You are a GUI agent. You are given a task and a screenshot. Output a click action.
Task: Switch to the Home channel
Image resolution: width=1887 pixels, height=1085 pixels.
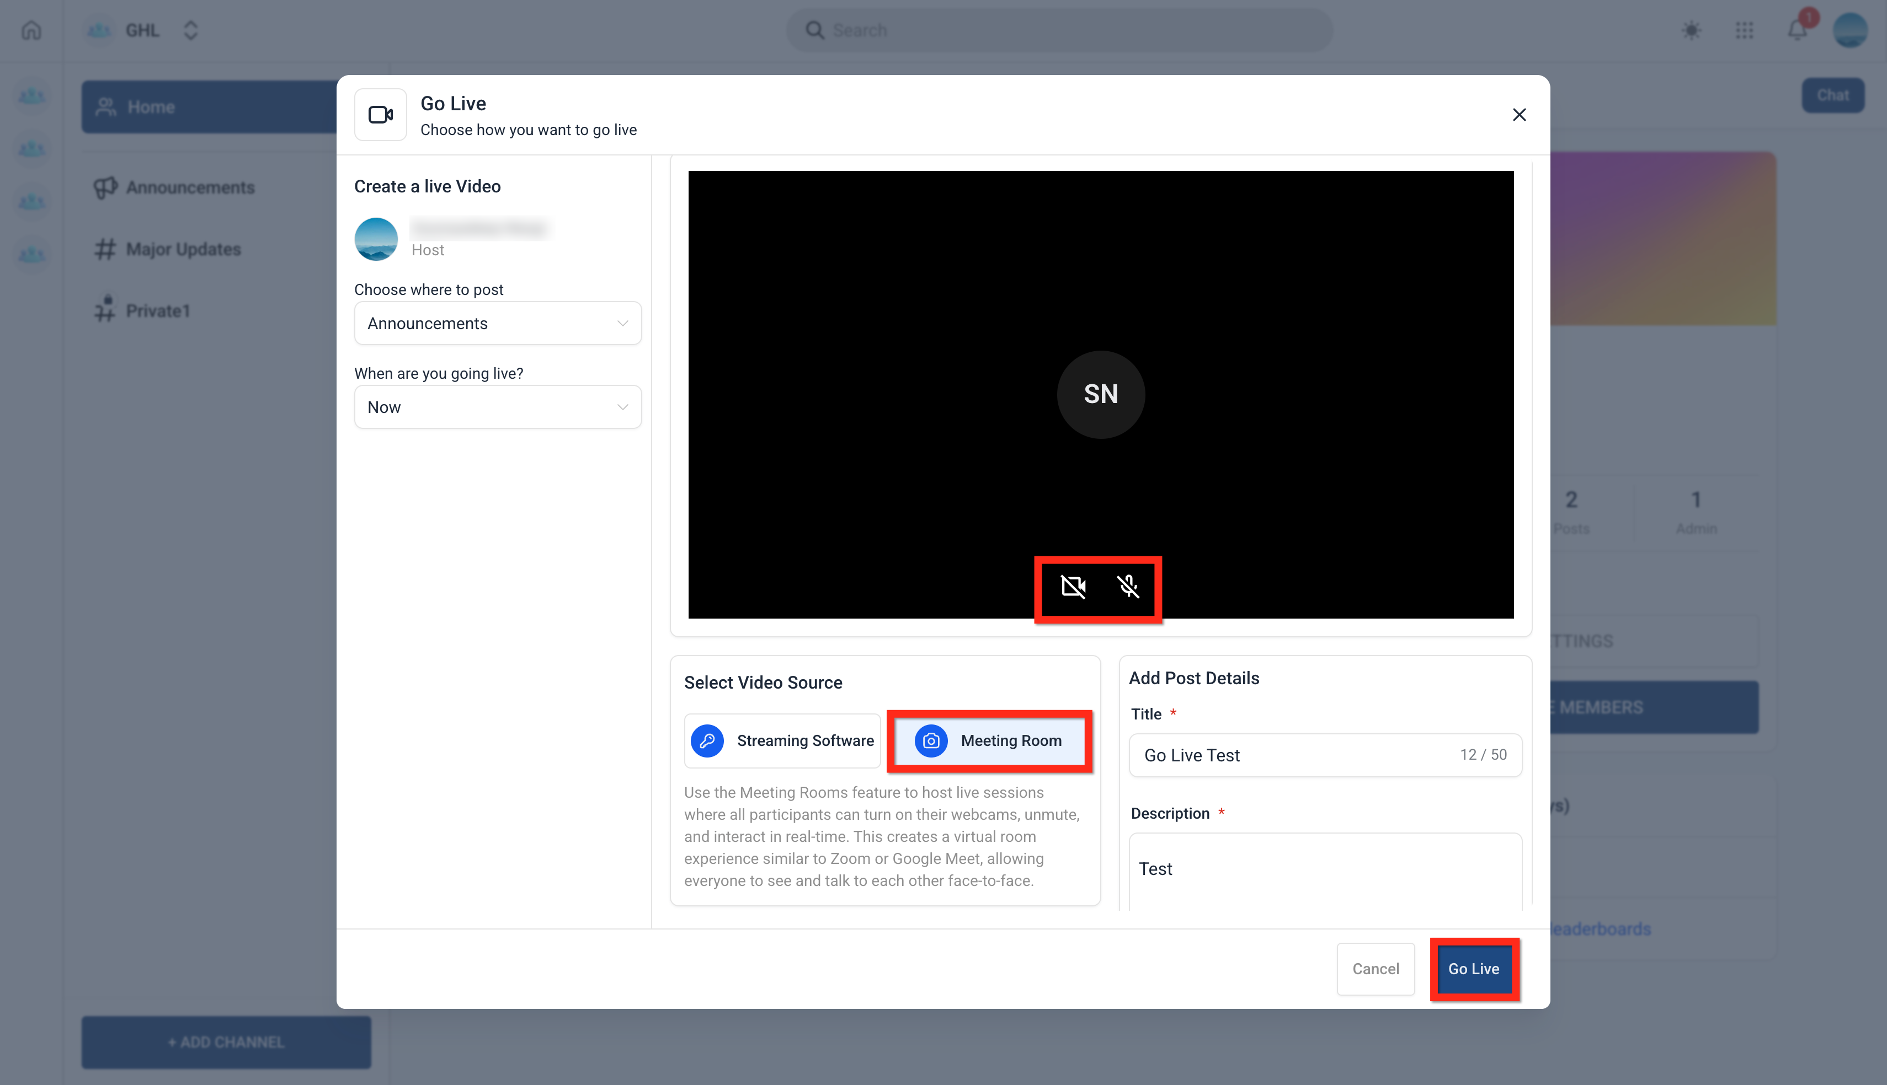(149, 106)
